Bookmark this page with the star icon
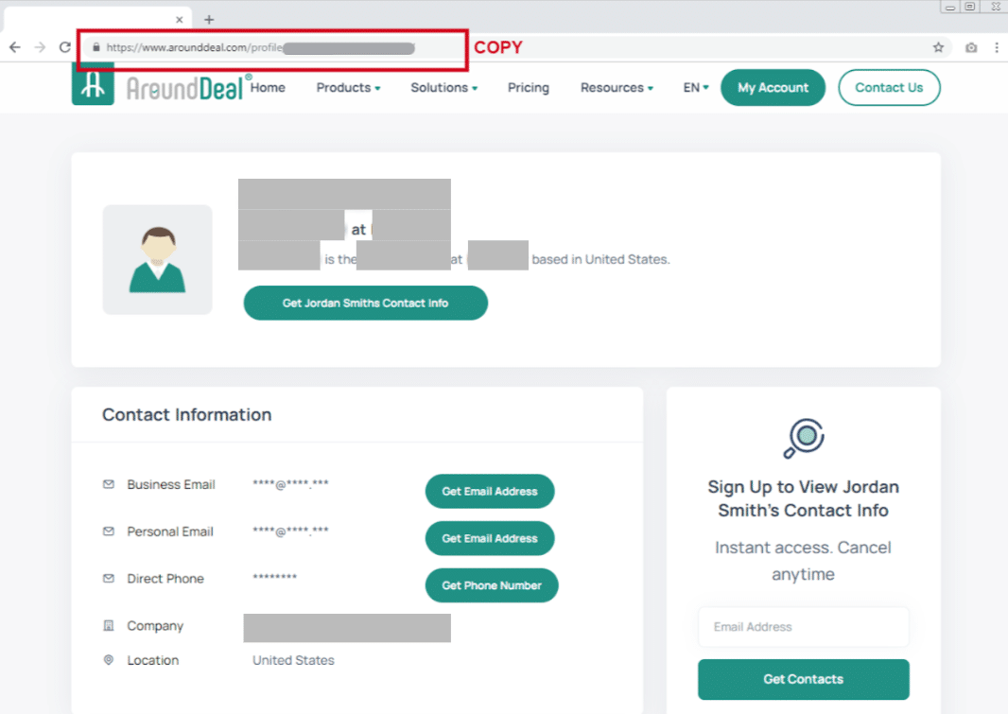The height and width of the screenshot is (714, 1008). (939, 47)
